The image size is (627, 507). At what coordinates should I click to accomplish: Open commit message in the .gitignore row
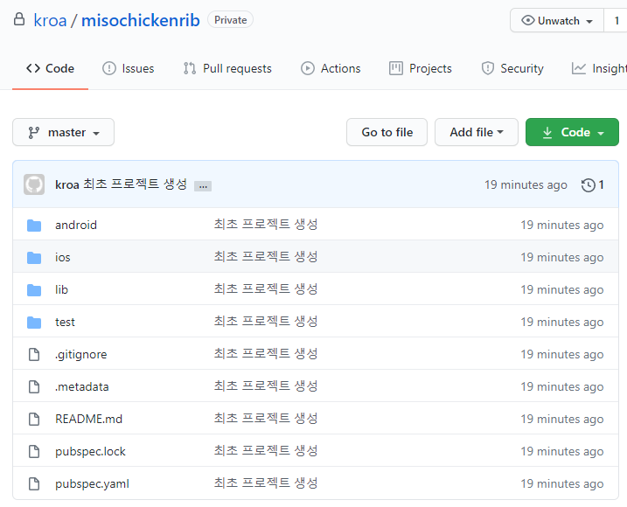click(266, 354)
